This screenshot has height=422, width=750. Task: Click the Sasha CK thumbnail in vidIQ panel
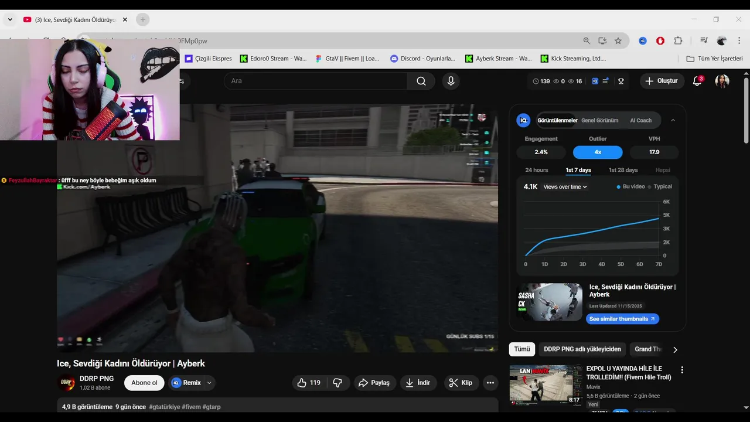tap(550, 302)
